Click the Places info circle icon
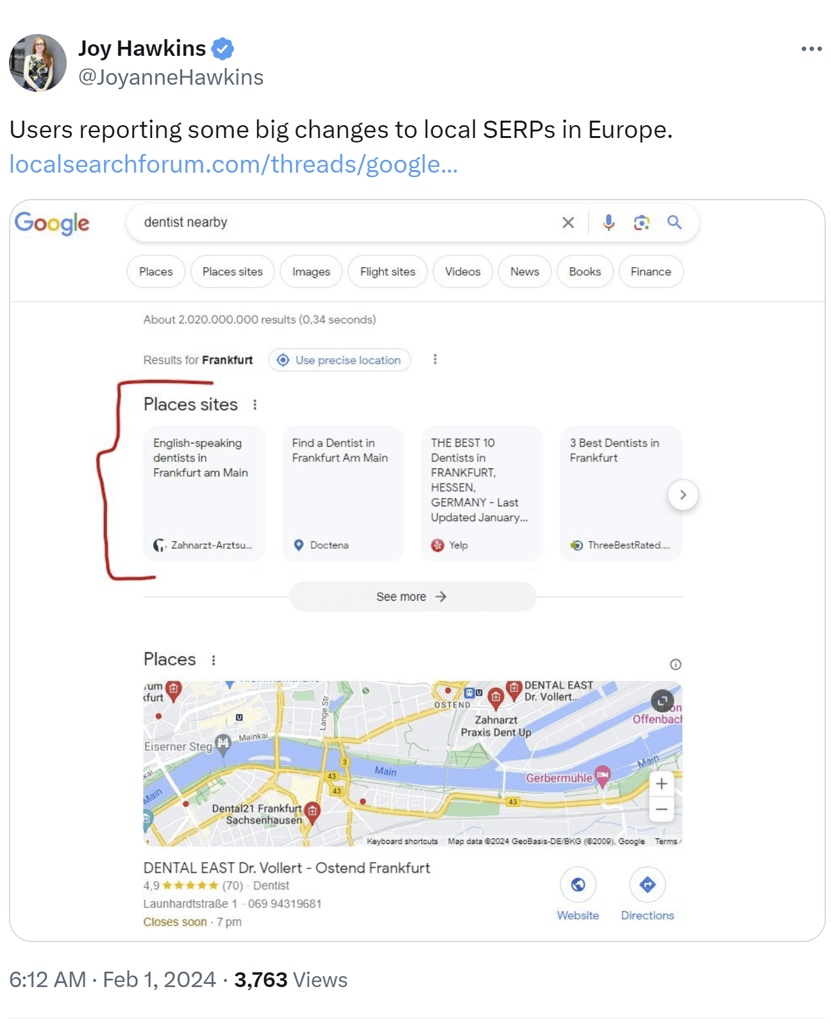Viewport: 831px width, 1023px height. pos(675,664)
